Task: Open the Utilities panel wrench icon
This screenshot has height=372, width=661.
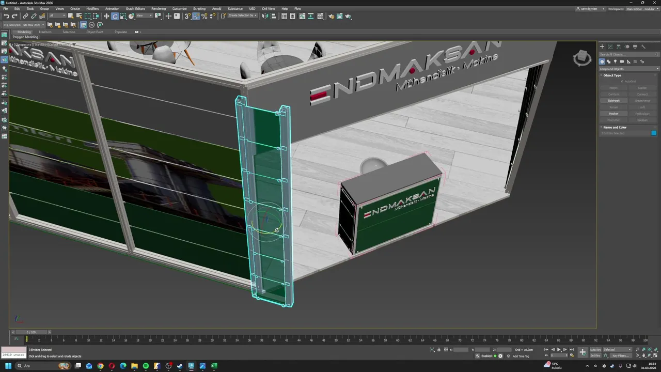Action: (x=643, y=47)
